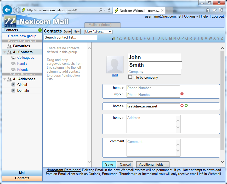Click the browser back arrow button
The image size is (227, 184).
(x=7, y=10)
